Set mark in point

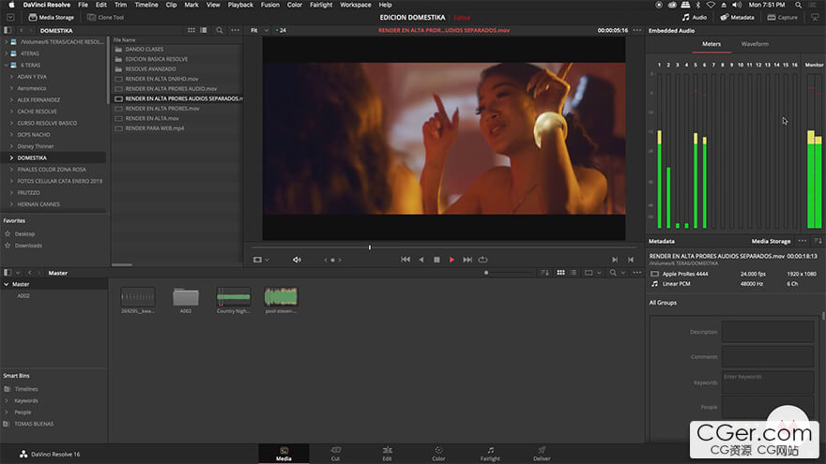pos(615,260)
